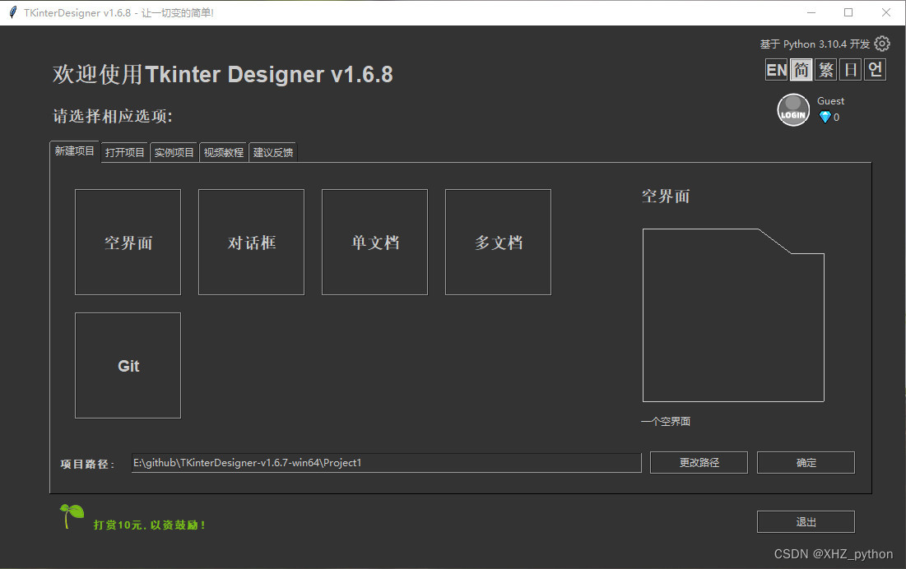Open the 实例项目 tab
The height and width of the screenshot is (569, 906).
tap(174, 152)
